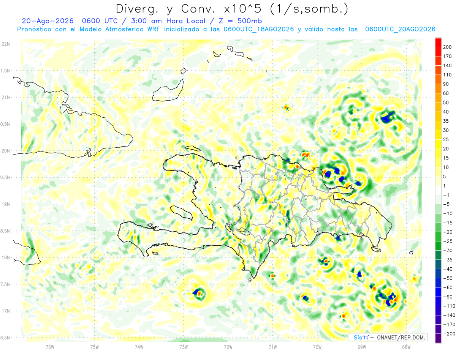Click longitude axis label '70W'
456x352 pixels.
pyautogui.click(x=317, y=347)
